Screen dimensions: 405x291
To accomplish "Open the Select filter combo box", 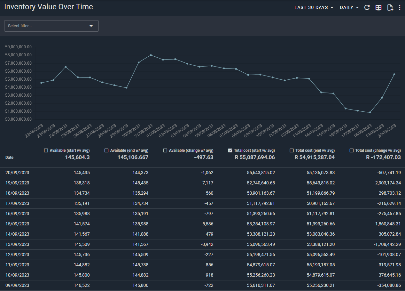I will 51,26.
